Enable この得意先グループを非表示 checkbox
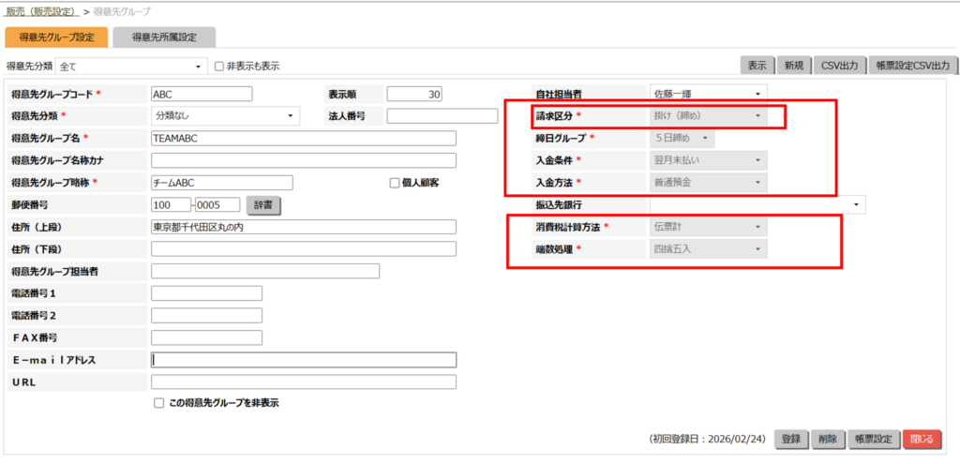This screenshot has width=960, height=464. [159, 403]
